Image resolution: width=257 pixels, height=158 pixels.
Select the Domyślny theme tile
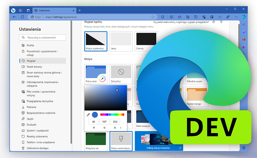[121, 74]
